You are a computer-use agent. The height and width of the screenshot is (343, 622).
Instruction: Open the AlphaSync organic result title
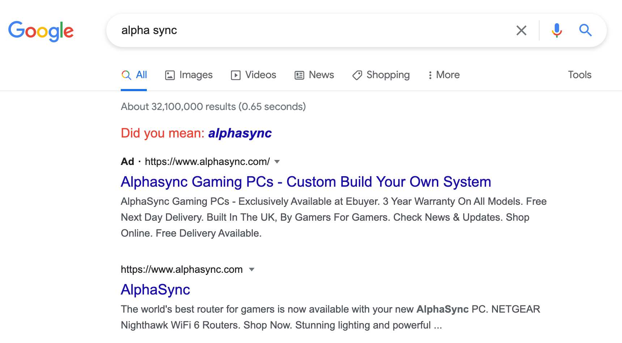click(155, 289)
